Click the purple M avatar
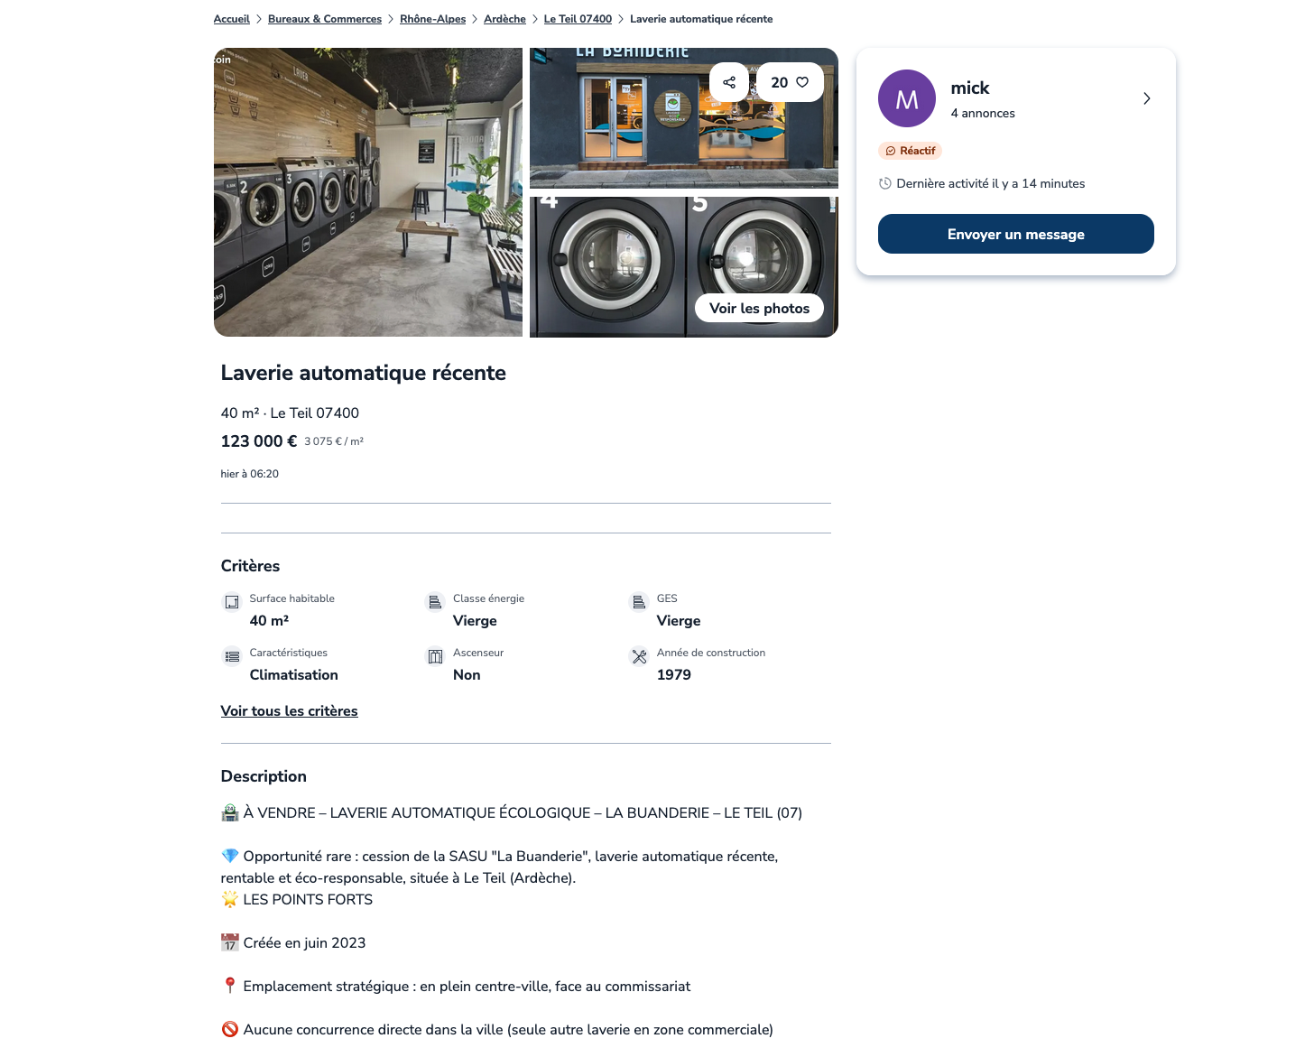Screen dimensions: 1314x1057 coord(907,98)
